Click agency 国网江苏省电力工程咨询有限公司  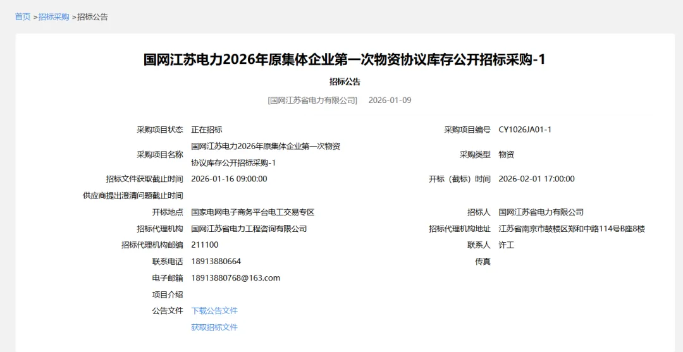click(249, 229)
